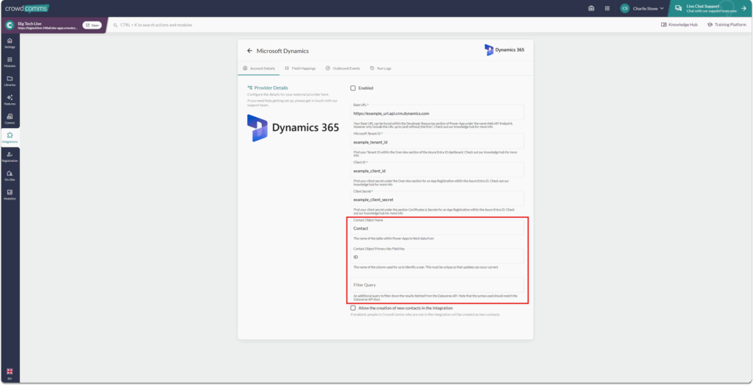Select the Features sparkle icon
This screenshot has width=753, height=385.
point(10,99)
